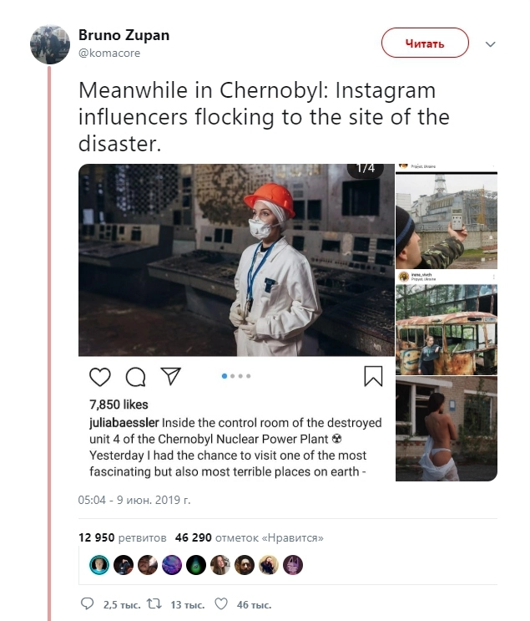Open Bruno Zupan's profile avatar
This screenshot has height=621, width=530.
50,44
